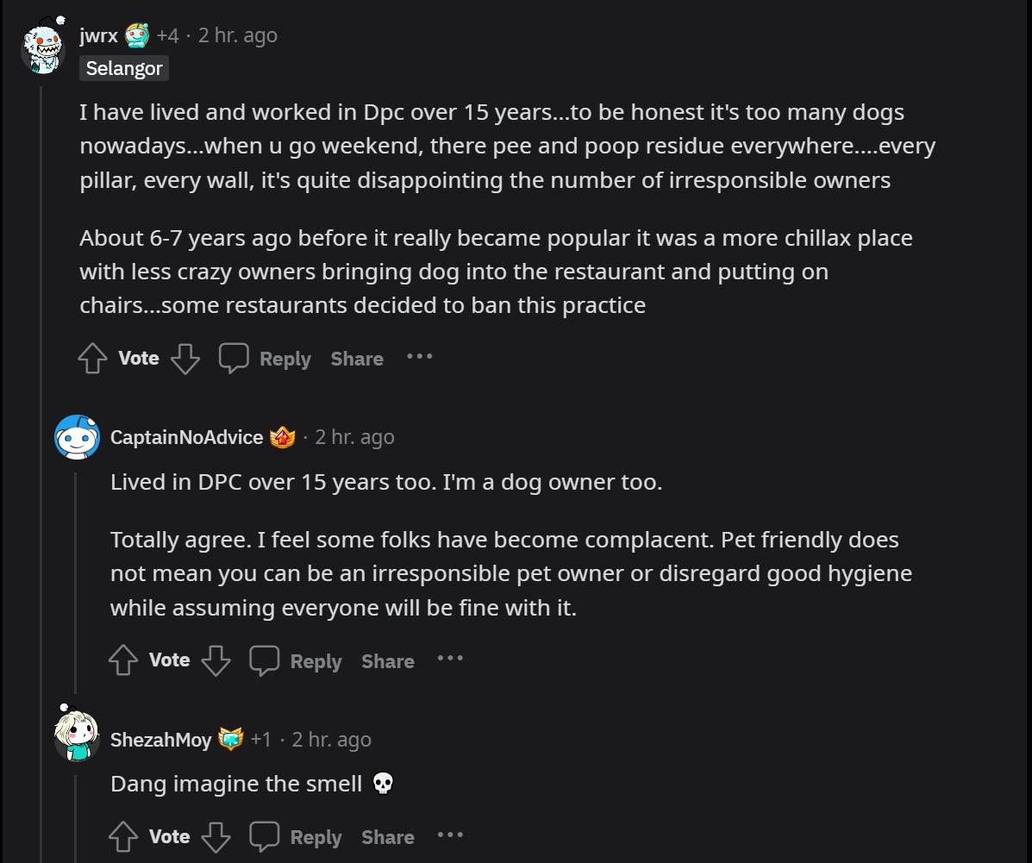Viewport: 1032px width, 863px height.
Task: Upvote ShezahMoy's comment
Action: point(123,837)
